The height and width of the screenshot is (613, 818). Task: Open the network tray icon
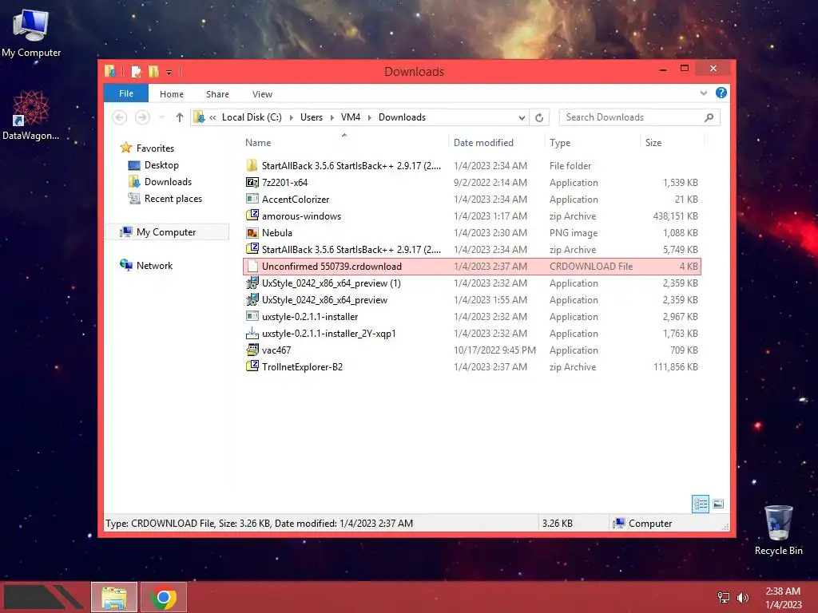pyautogui.click(x=723, y=598)
